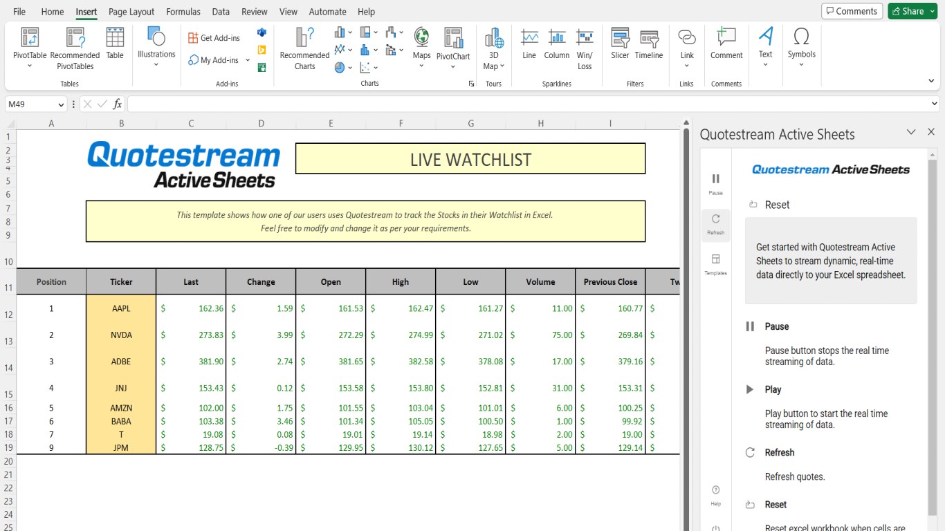Insert a Slicer filter

pyautogui.click(x=620, y=45)
